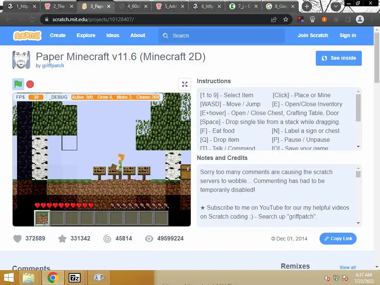Screen dimensions: 380x285
Task: Open a new browser tab
Action: click(x=307, y=6)
